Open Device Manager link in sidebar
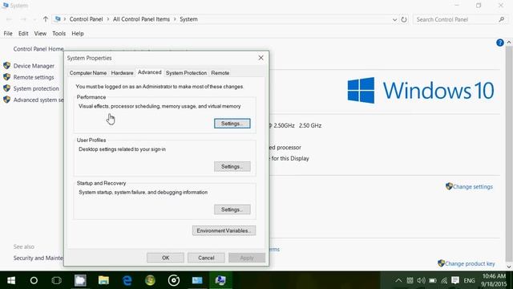The image size is (513, 289). point(34,66)
